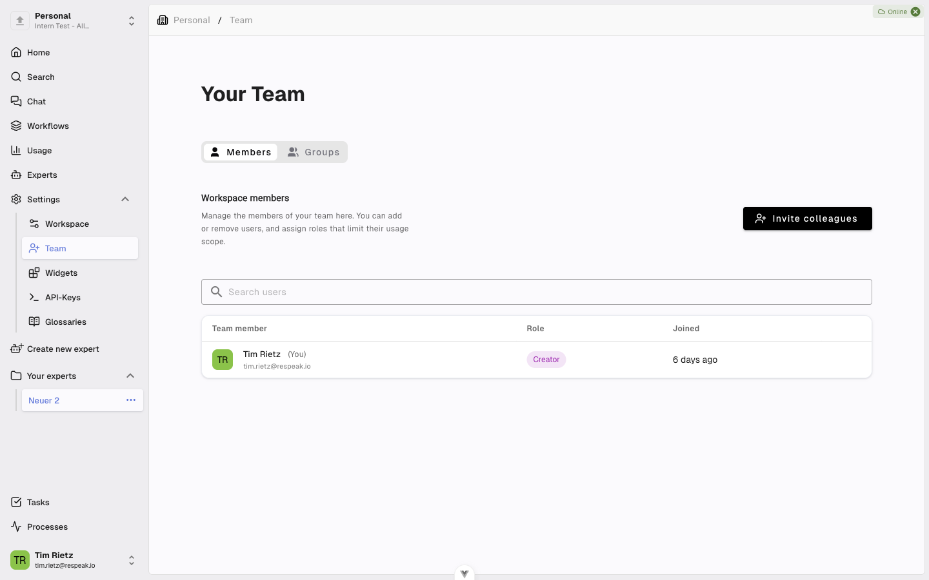
Task: Click the Workspace sliders icon
Action: pyautogui.click(x=34, y=224)
